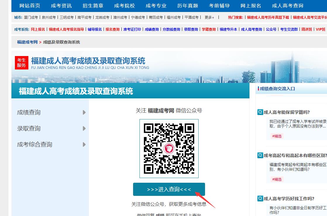Click Q icon beside 成人高考能保留学籍吗

pyautogui.click(x=260, y=112)
